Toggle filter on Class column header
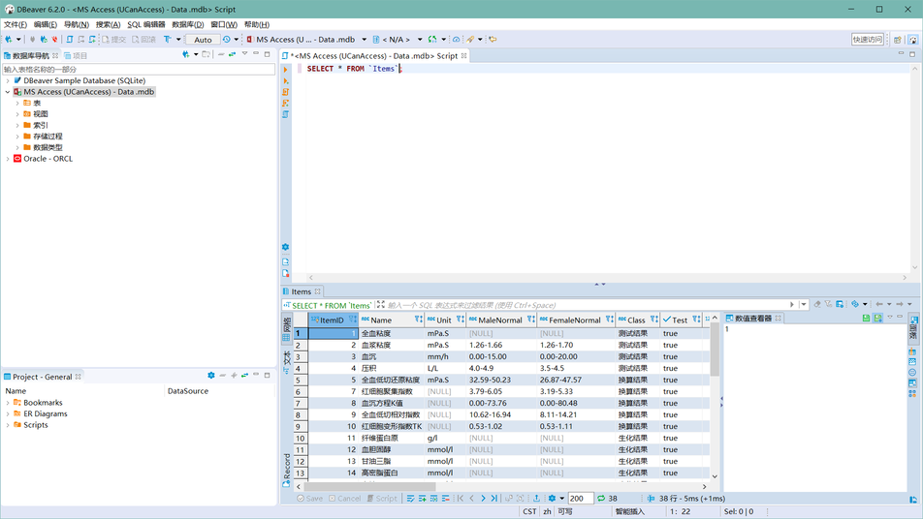This screenshot has height=519, width=923. 654,320
